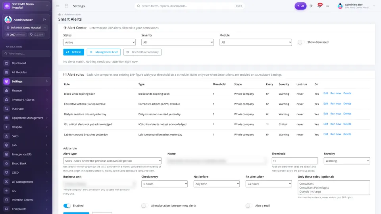Screen dimensions: 381x214
Task: Click the Inventory / Stores sidebar icon
Action: coord(7,99)
